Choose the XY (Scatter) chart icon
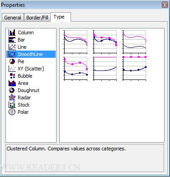The width and height of the screenshot is (170, 177). pyautogui.click(x=12, y=69)
